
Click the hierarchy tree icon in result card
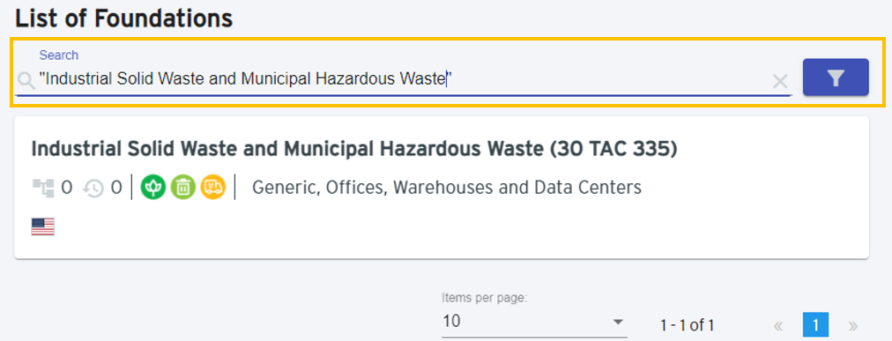pyautogui.click(x=42, y=188)
